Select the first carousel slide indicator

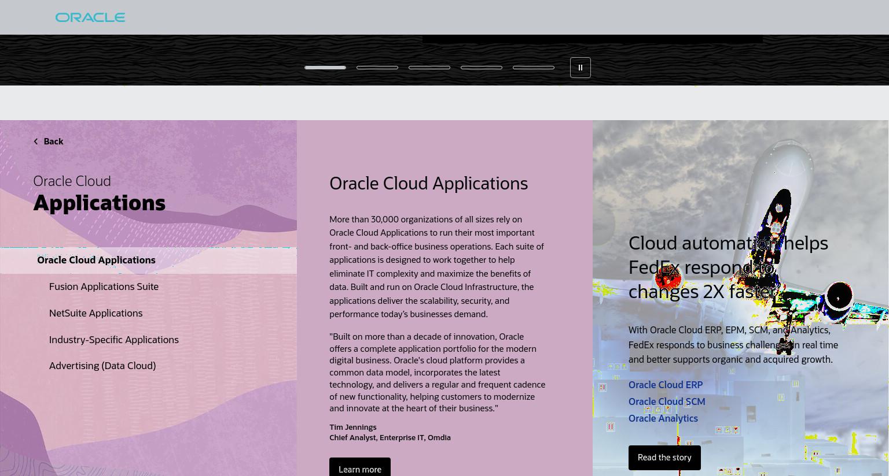[325, 68]
